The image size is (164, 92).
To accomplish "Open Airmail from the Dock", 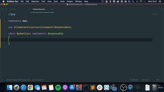I will point(107,87).
